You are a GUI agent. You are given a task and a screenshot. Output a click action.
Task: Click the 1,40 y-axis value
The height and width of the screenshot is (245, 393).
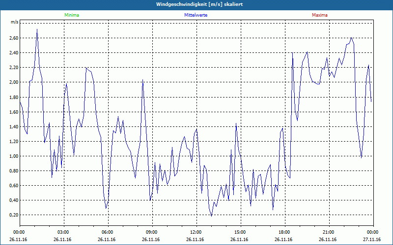(14, 127)
